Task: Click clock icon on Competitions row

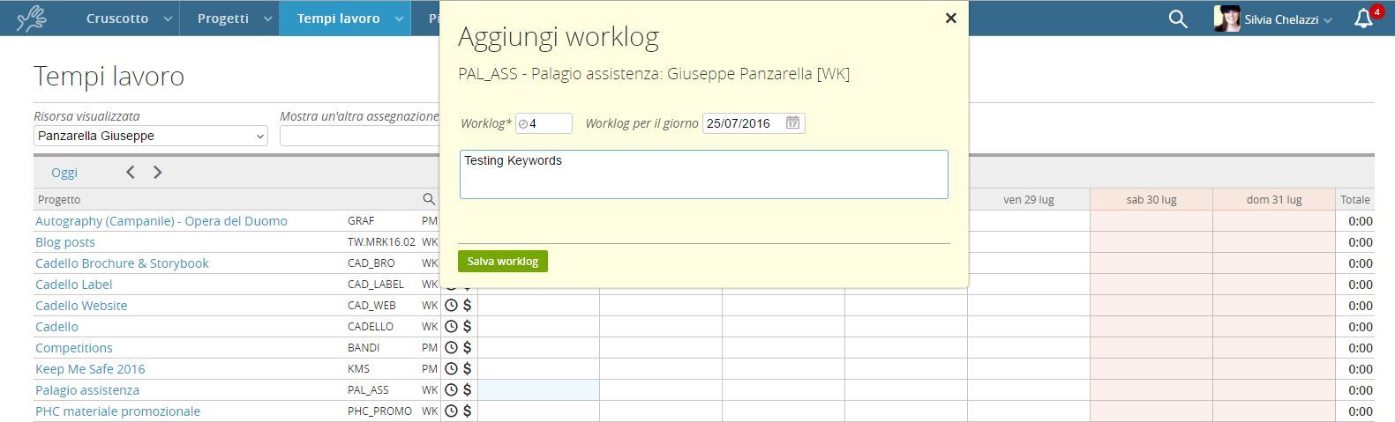Action: pyautogui.click(x=451, y=348)
